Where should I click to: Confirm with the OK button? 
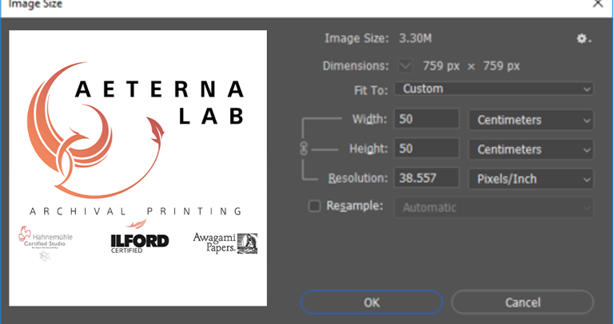click(372, 302)
